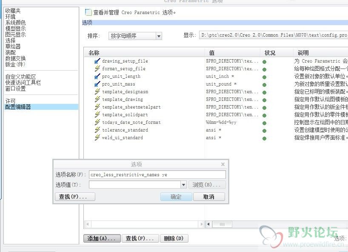348x252 pixels.
Task: Select 装配 in the left panel
Action: pyautogui.click(x=11, y=53)
